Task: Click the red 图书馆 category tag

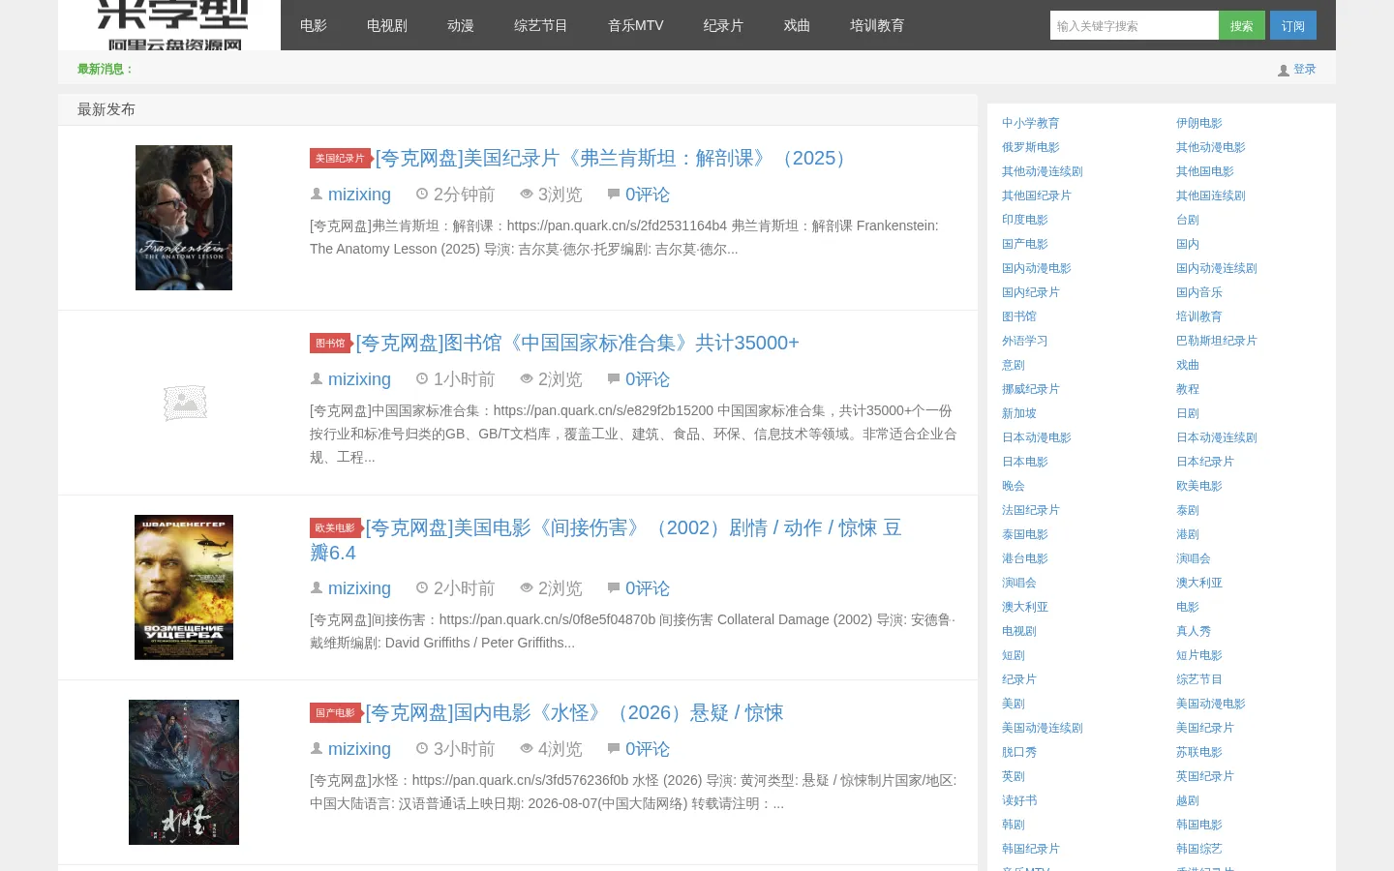Action: click(x=330, y=344)
